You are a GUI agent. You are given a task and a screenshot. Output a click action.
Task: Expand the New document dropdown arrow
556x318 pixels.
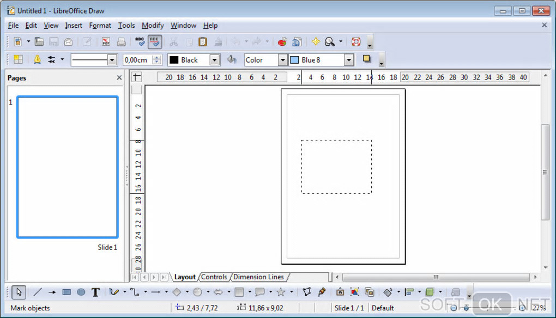pyautogui.click(x=28, y=42)
